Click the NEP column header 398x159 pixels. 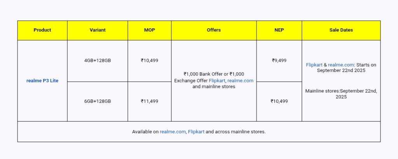click(279, 30)
